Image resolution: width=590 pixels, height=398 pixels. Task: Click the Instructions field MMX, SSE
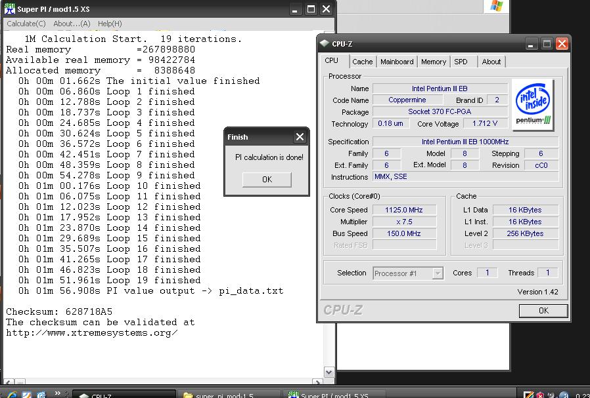pos(465,176)
